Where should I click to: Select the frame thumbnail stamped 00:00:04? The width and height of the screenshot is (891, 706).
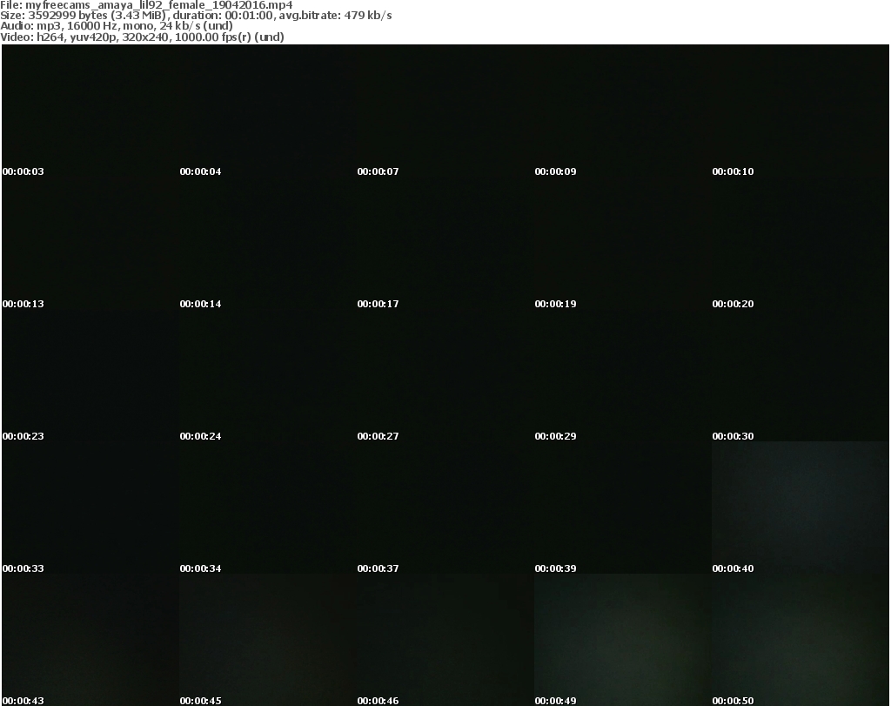pyautogui.click(x=268, y=111)
